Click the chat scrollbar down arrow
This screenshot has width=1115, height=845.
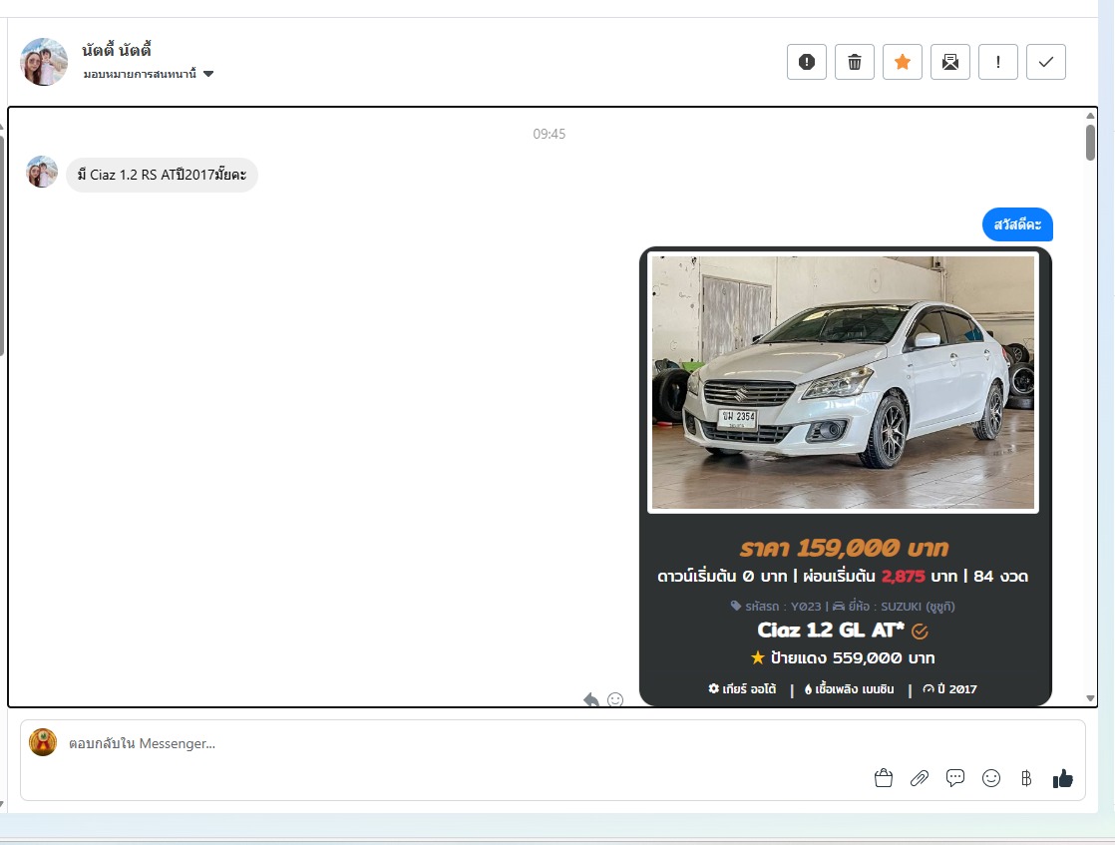pos(1090,698)
